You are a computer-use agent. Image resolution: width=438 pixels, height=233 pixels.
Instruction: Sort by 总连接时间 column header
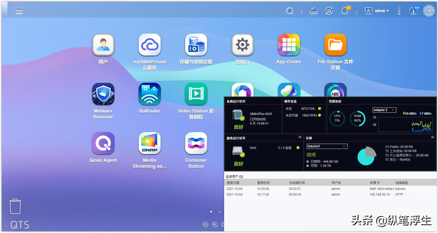click(x=297, y=183)
